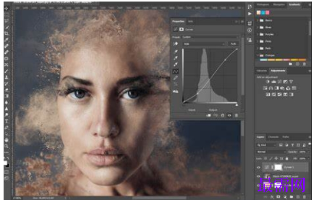Toggle Curves adjustment visibility in Properties
This screenshot has width=315, height=201.
229,115
